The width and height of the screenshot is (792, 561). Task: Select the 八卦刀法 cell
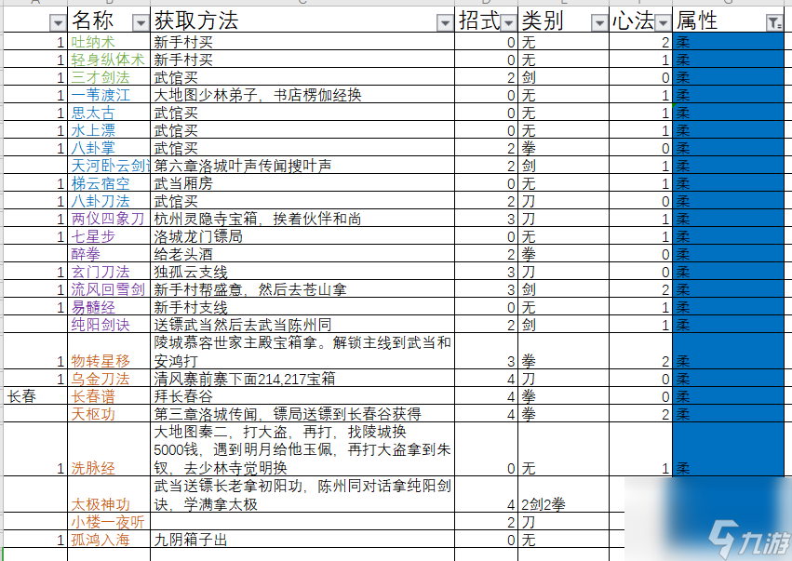click(x=109, y=201)
